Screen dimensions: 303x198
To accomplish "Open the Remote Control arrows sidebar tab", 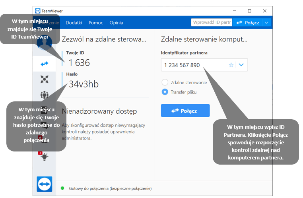I will pos(45,64).
